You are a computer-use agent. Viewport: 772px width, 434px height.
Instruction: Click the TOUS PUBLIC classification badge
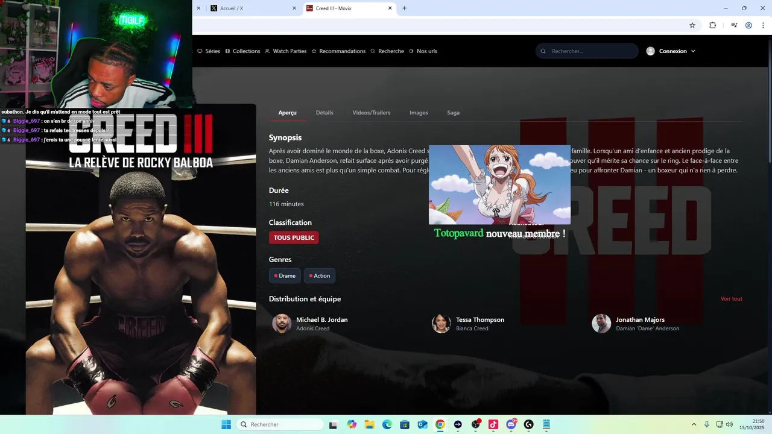tap(294, 237)
